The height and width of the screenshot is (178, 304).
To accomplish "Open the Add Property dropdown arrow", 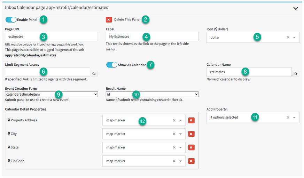I will tap(294, 118).
